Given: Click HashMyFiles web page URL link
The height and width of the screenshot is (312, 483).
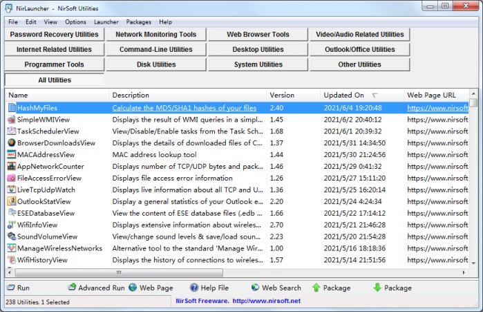Looking at the screenshot, I should pyautogui.click(x=437, y=108).
